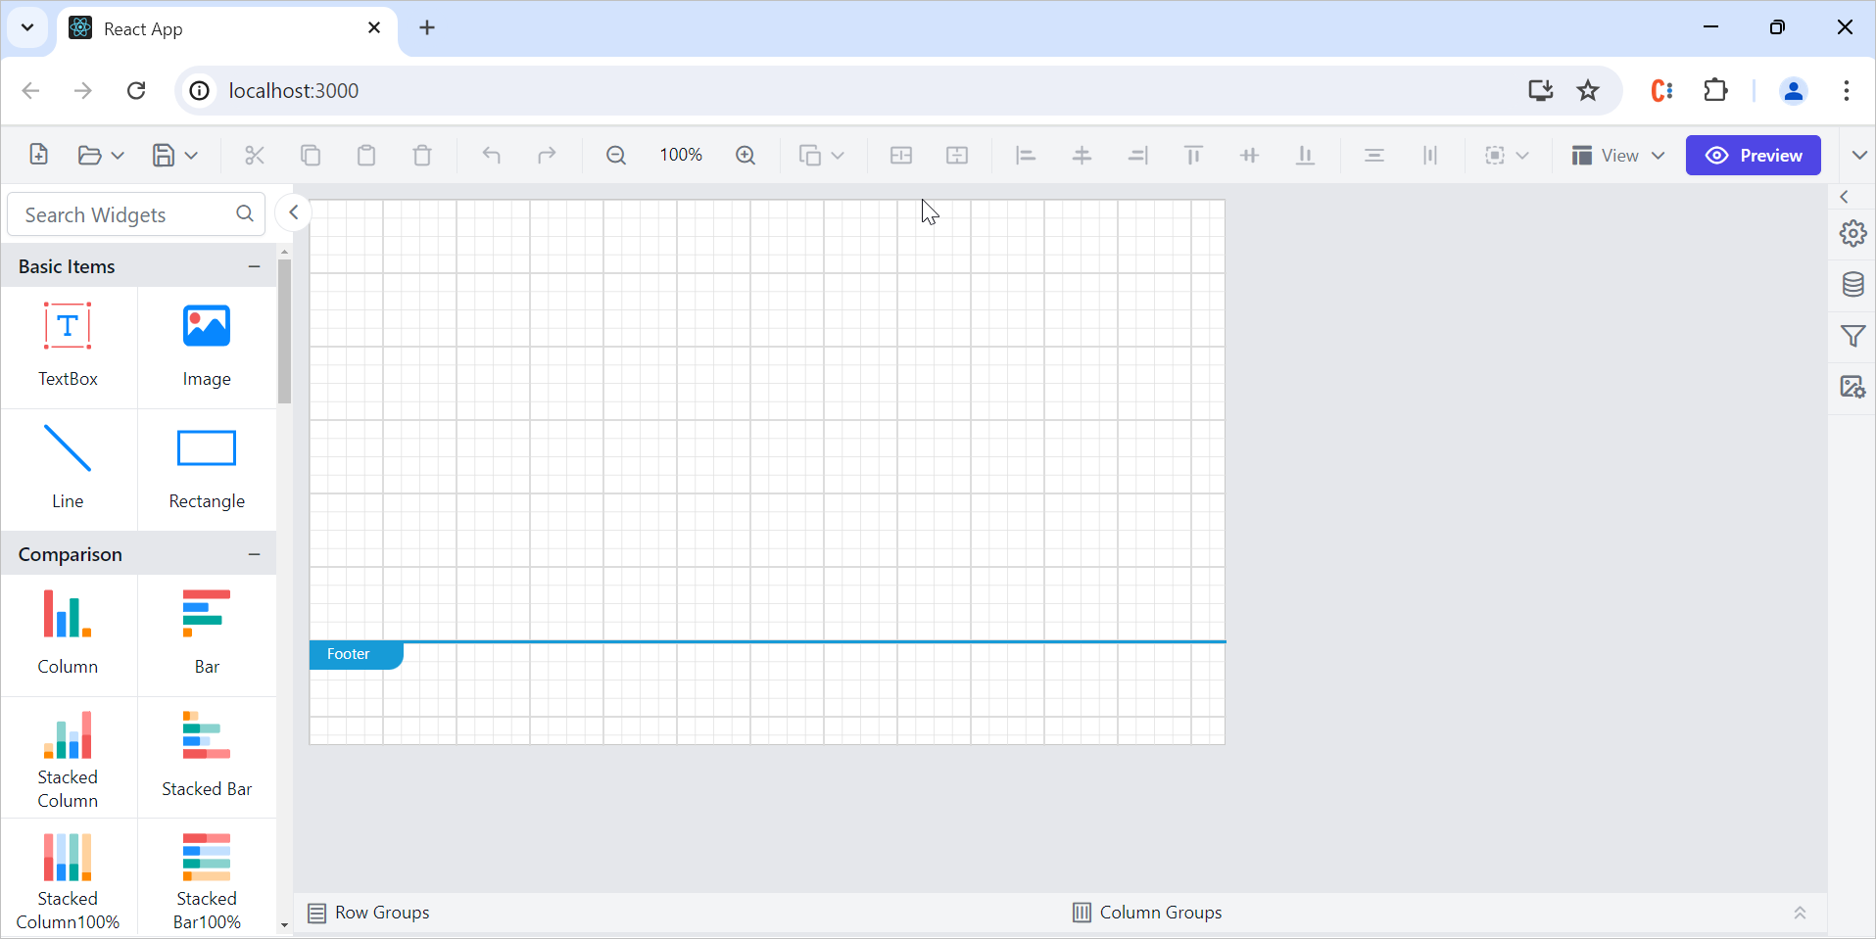
Task: Collapse the Basic Items section
Action: click(254, 266)
